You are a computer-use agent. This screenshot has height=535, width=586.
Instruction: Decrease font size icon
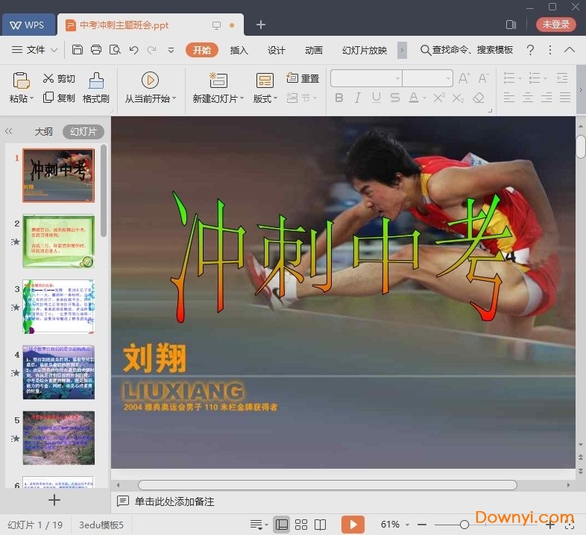pyautogui.click(x=483, y=78)
